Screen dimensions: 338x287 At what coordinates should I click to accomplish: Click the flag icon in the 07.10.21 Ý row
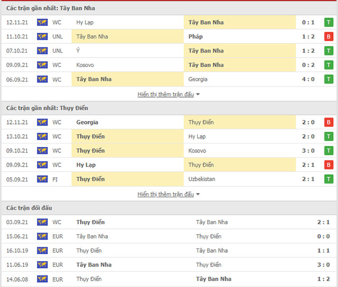(42, 51)
